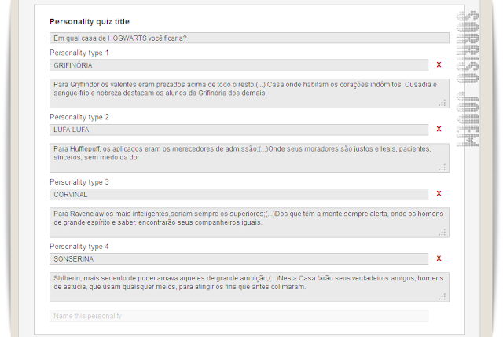Click the 'Name this personality' empty field
Screen dimensions: 503x337
click(239, 316)
